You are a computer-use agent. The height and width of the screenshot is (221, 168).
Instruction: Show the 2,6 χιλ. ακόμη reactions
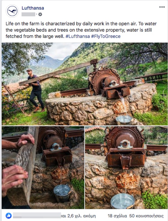(x=78, y=216)
